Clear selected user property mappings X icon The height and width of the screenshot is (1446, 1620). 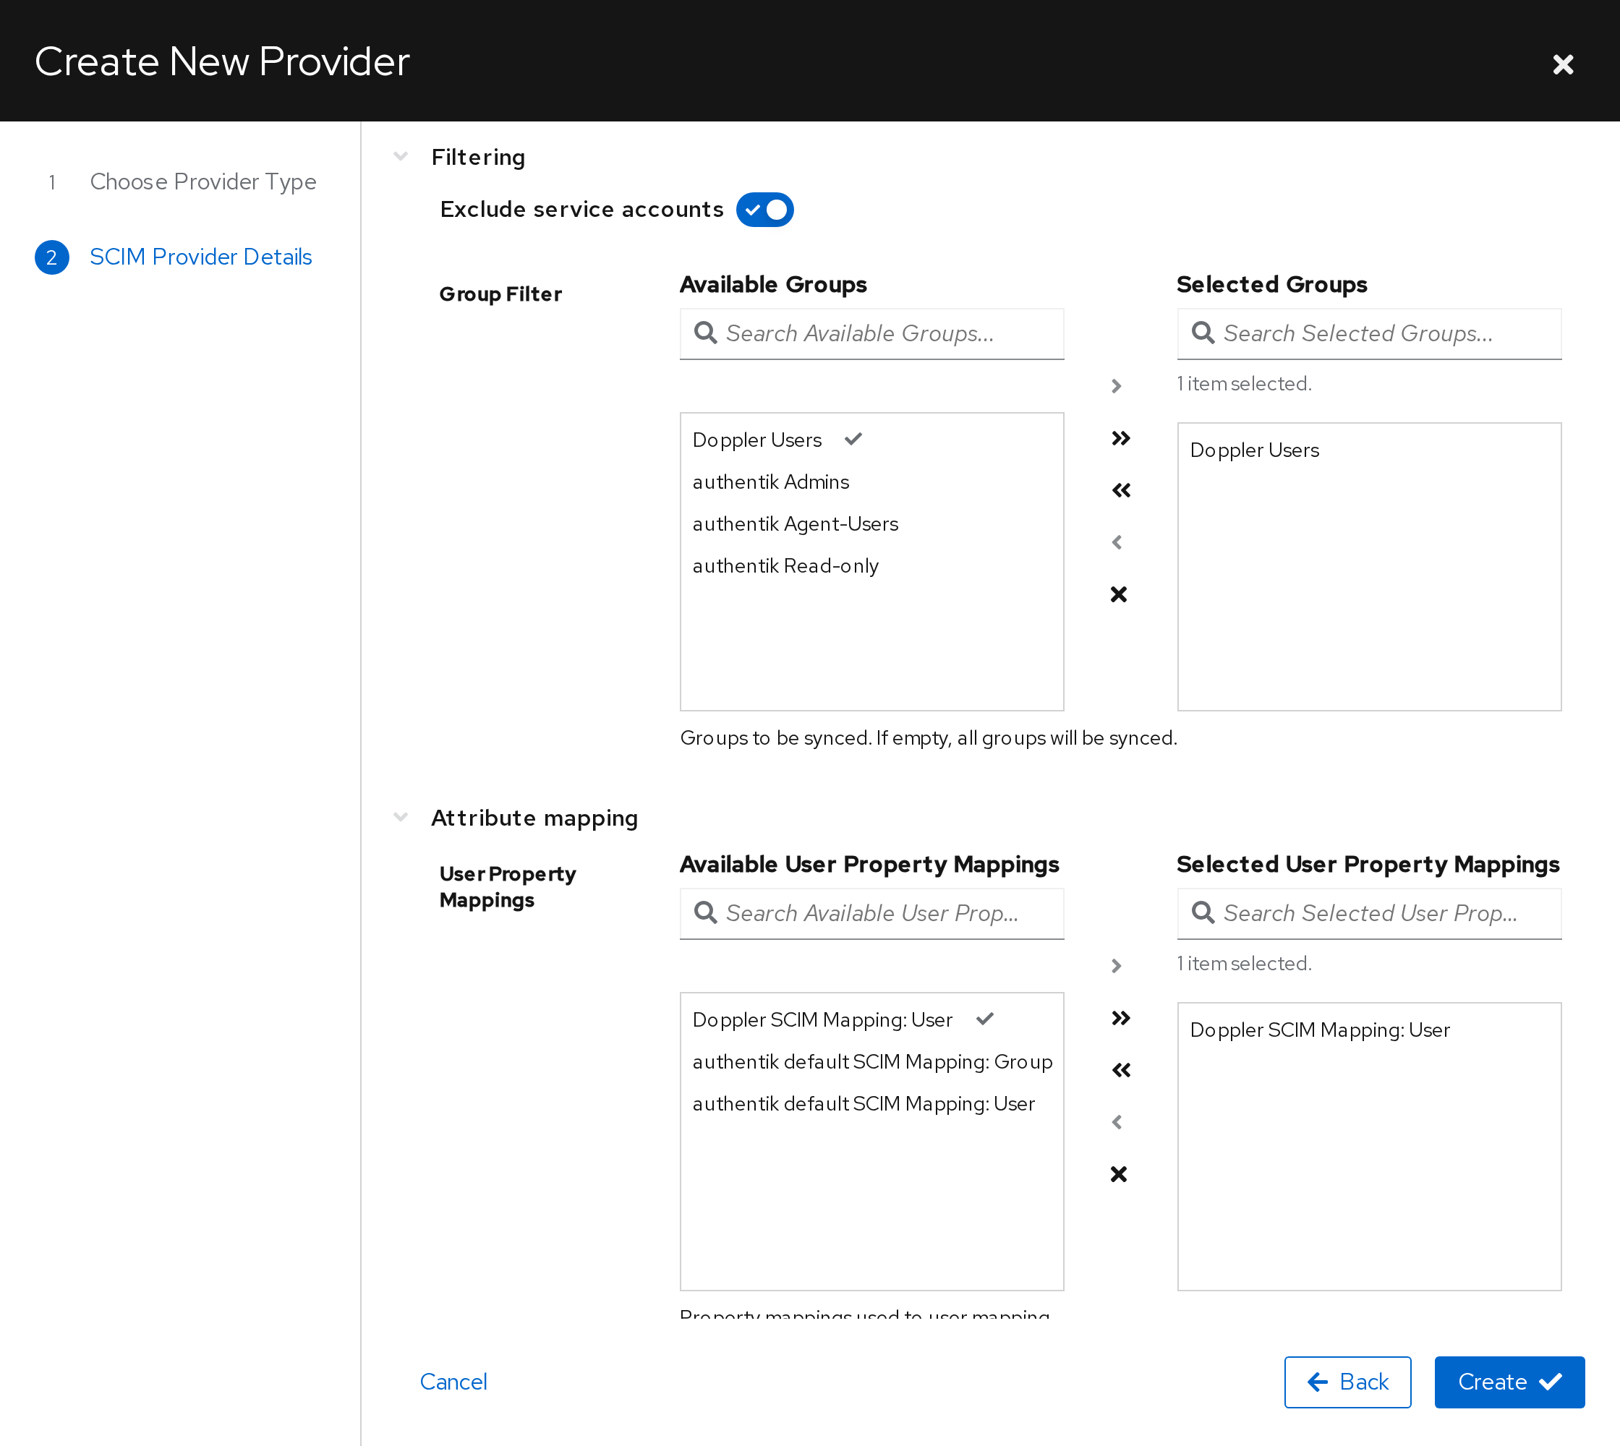coord(1118,1174)
